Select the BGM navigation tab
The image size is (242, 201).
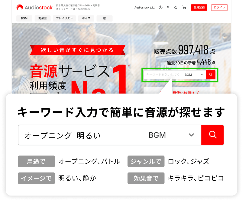pos(24,18)
